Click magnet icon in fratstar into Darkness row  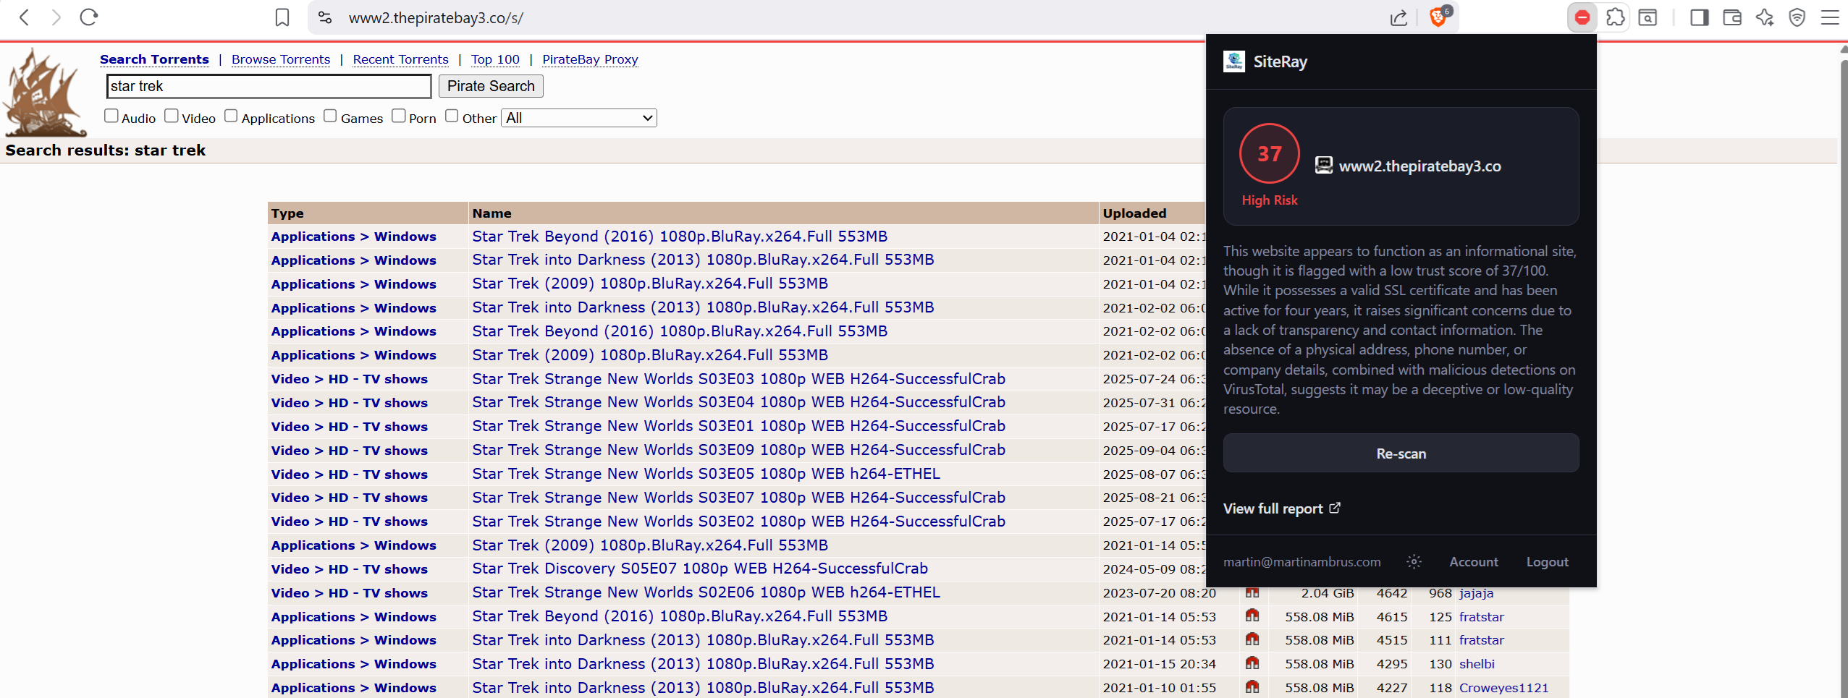coord(1252,639)
